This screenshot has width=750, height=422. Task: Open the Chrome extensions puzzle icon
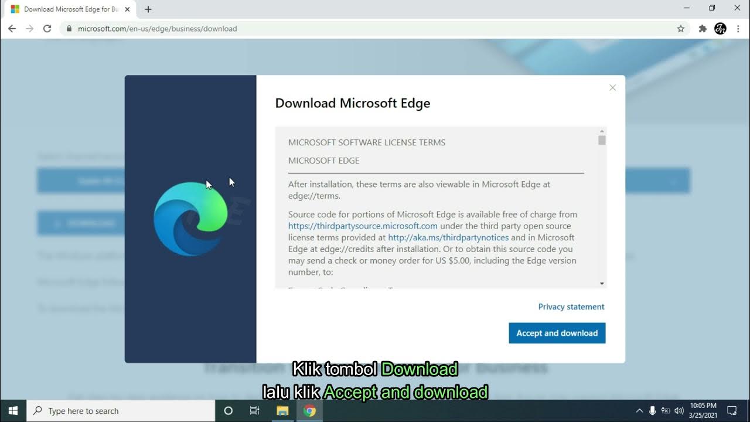click(703, 28)
